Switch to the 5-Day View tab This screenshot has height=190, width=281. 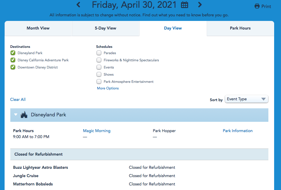pos(106,28)
